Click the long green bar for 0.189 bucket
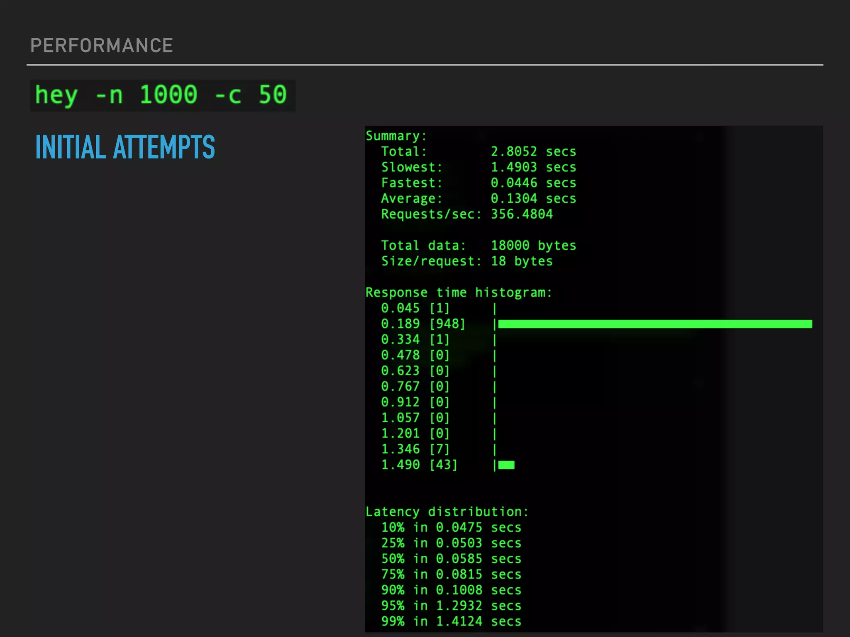The image size is (850, 637). tap(655, 324)
